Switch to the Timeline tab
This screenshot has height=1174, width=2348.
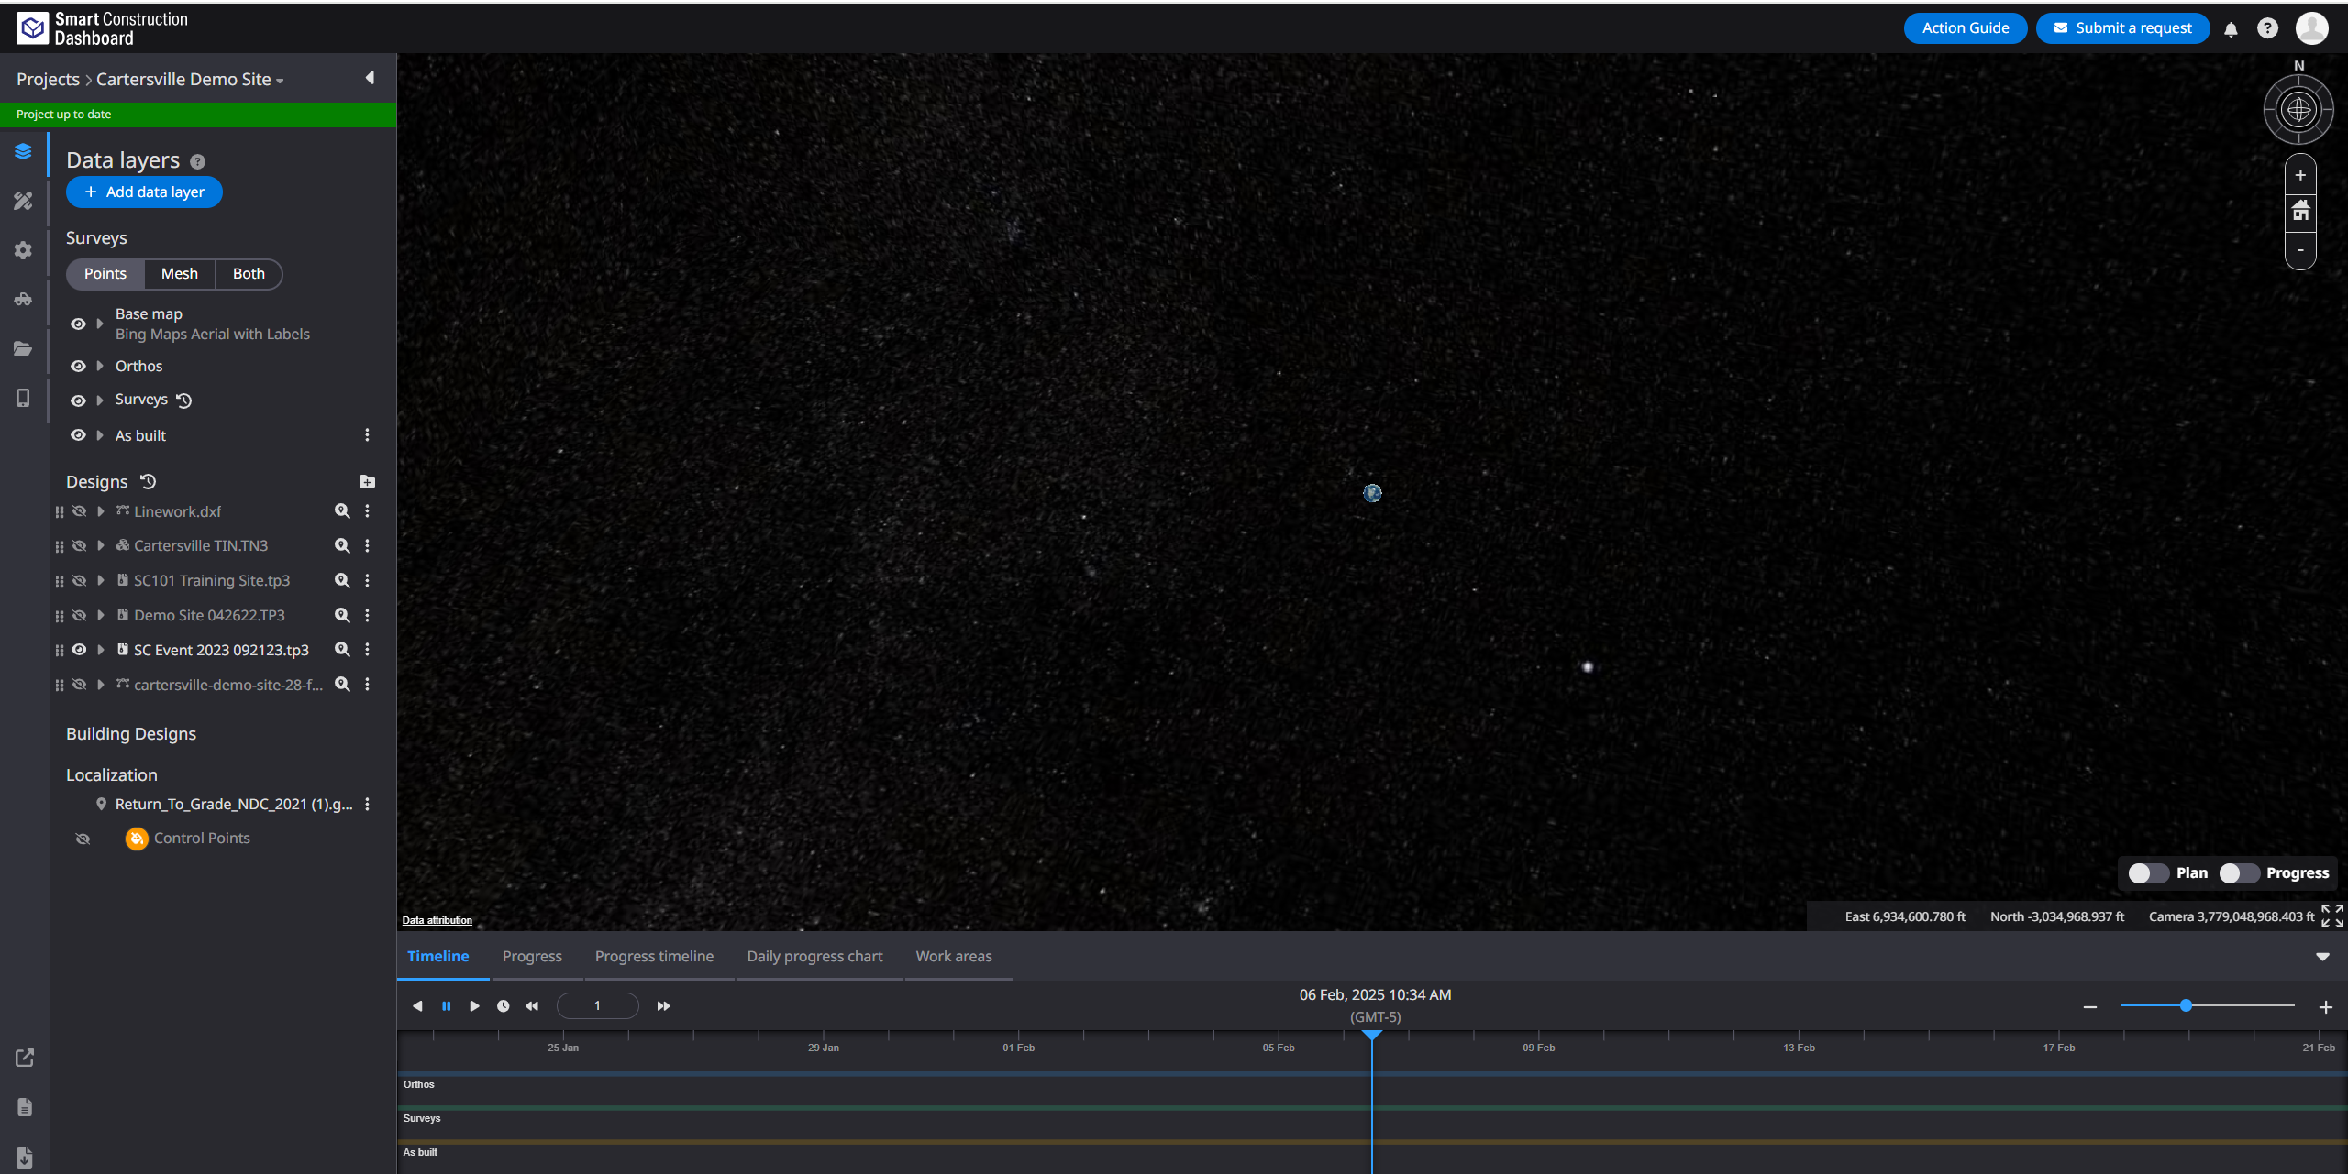tap(438, 956)
